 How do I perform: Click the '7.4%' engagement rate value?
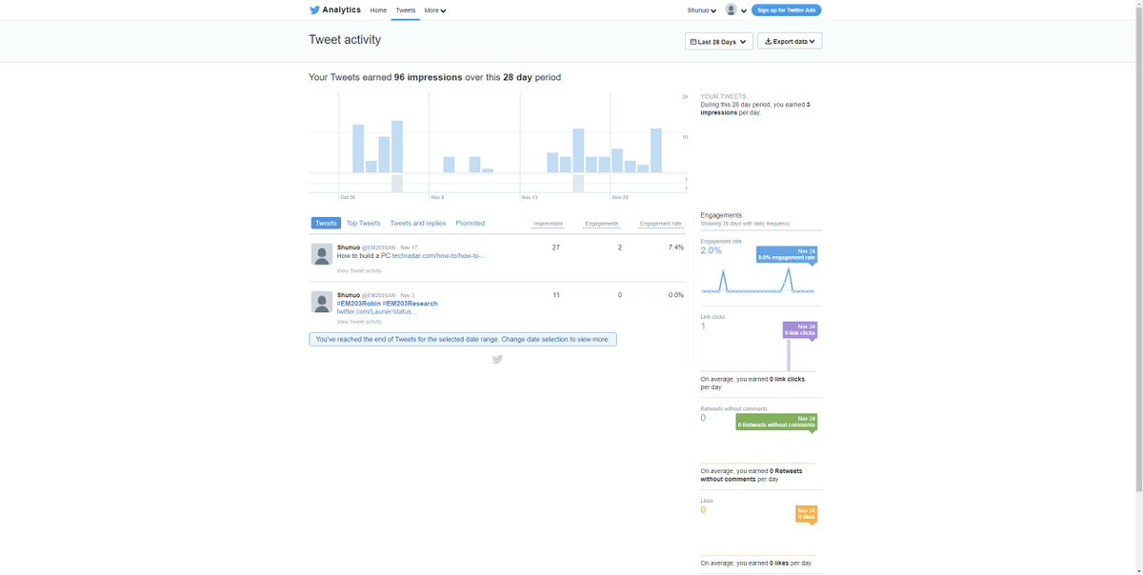coord(676,248)
